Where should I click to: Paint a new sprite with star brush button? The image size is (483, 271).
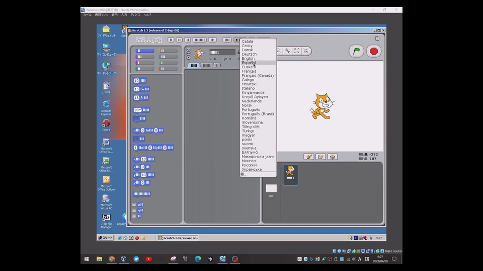308,157
